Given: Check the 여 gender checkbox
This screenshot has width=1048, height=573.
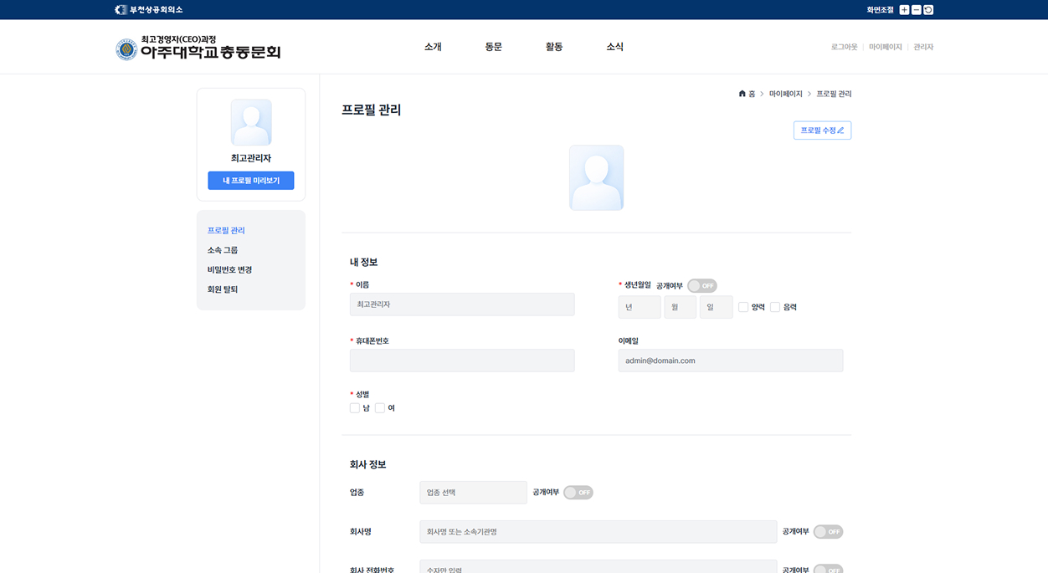Looking at the screenshot, I should [380, 408].
